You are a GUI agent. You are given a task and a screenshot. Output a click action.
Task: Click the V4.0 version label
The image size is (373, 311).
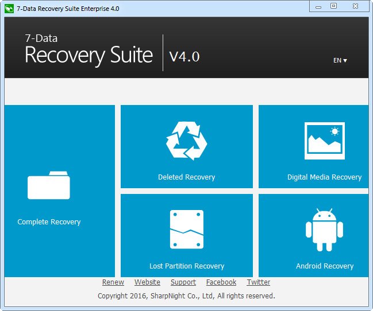click(184, 57)
